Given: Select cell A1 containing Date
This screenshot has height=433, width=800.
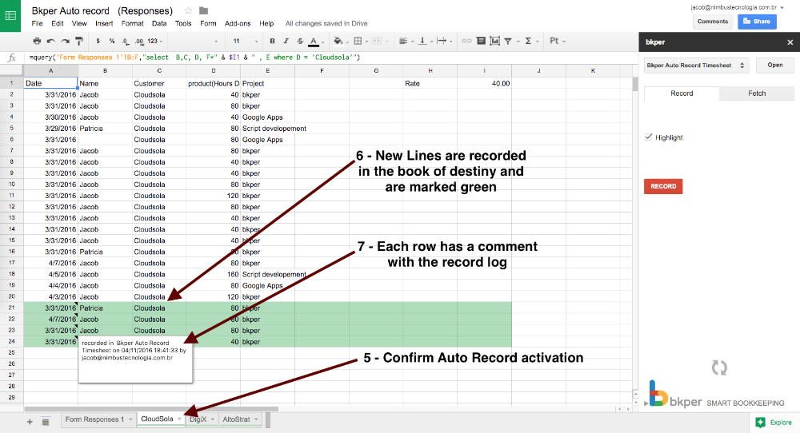Looking at the screenshot, I should click(x=50, y=83).
